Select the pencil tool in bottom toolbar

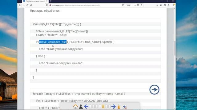[119, 107]
